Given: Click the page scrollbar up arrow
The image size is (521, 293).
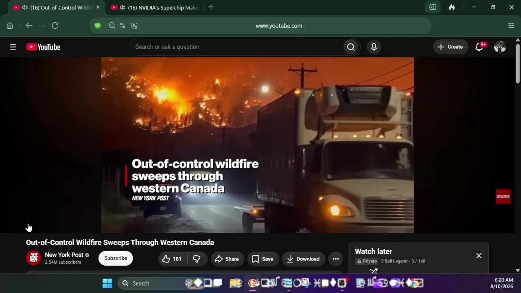Looking at the screenshot, I should (x=518, y=40).
